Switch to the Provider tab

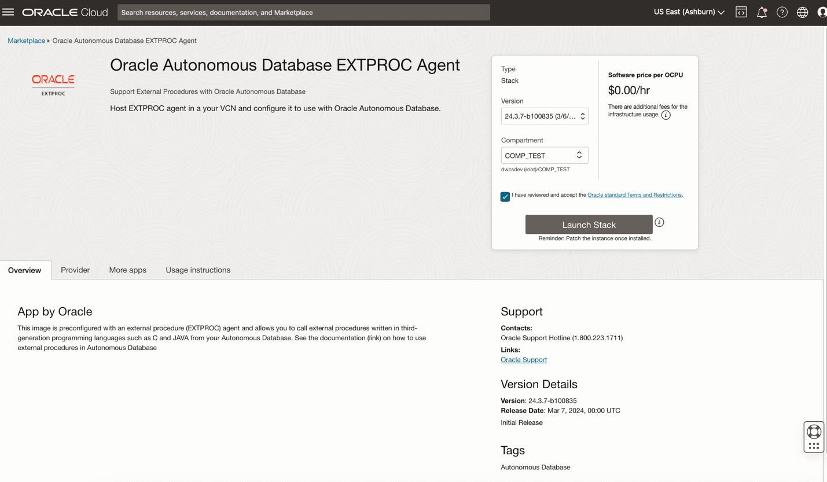pyautogui.click(x=75, y=270)
